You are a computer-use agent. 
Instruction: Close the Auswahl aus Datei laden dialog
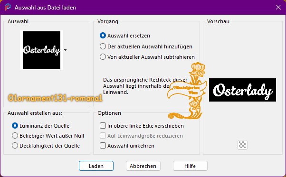pyautogui.click(x=278, y=7)
